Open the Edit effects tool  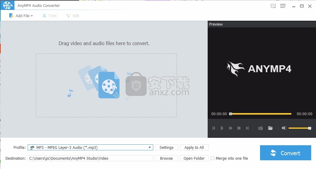tap(73, 16)
